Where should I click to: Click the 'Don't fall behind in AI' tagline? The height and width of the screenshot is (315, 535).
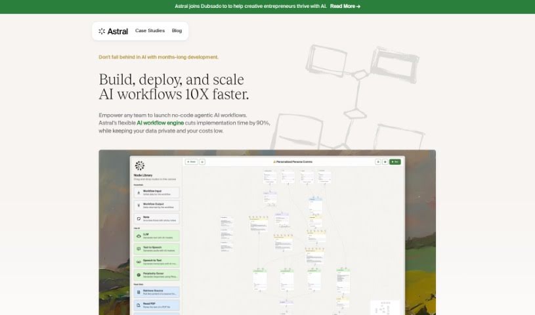pyautogui.click(x=158, y=57)
